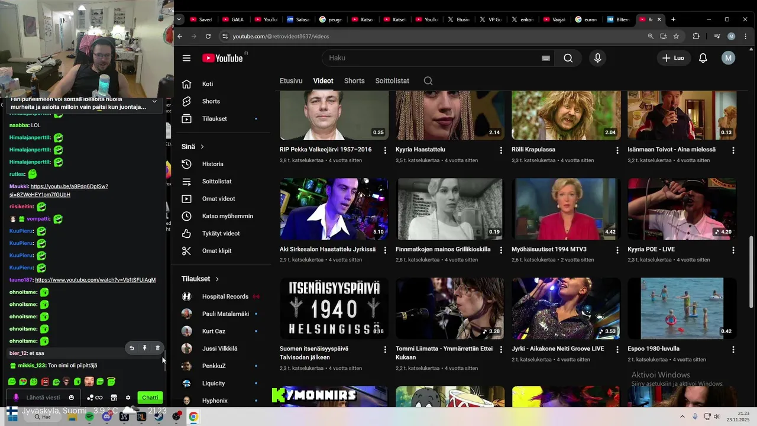Switch to the Shorts channel tab
This screenshot has width=757, height=426.
[354, 81]
